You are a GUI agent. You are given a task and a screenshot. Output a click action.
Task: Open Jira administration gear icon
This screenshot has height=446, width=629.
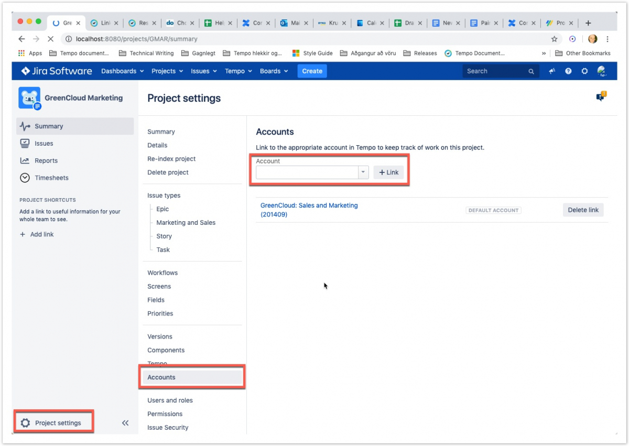click(584, 71)
